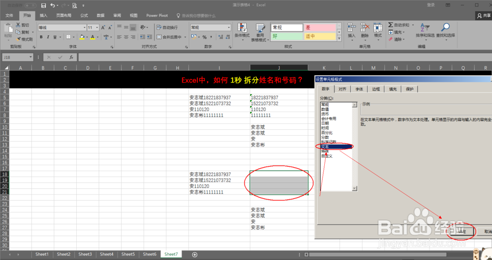Align text to the middle of cell
Image resolution: width=492 pixels, height=260 pixels.
point(126,28)
